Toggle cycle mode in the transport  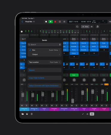coord(64,22)
